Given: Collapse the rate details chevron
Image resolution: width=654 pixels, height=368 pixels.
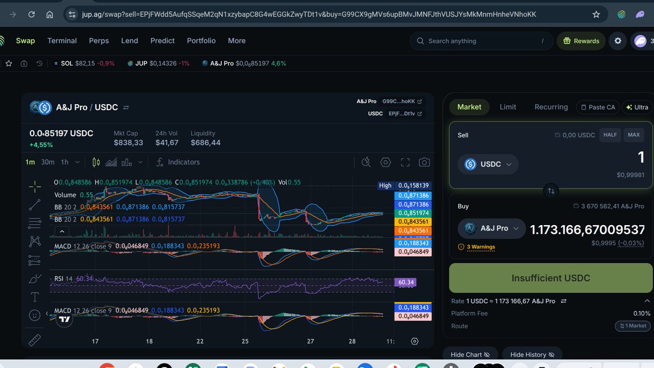Looking at the screenshot, I should [x=647, y=301].
